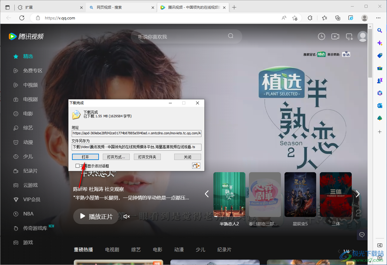The height and width of the screenshot is (265, 387).
Task: Select 少儿 tab beside 重磅热播
Action: pyautogui.click(x=200, y=250)
